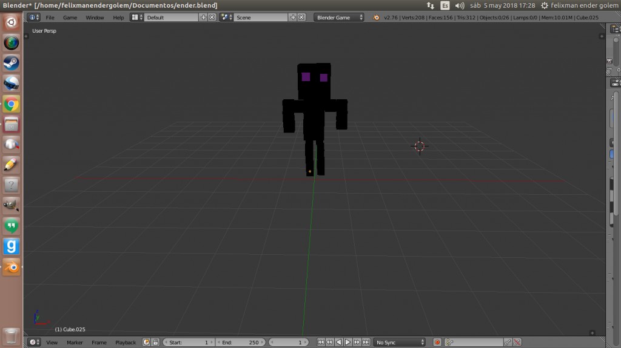The width and height of the screenshot is (621, 348).
Task: Toggle the time range lock icon
Action: [x=156, y=342]
